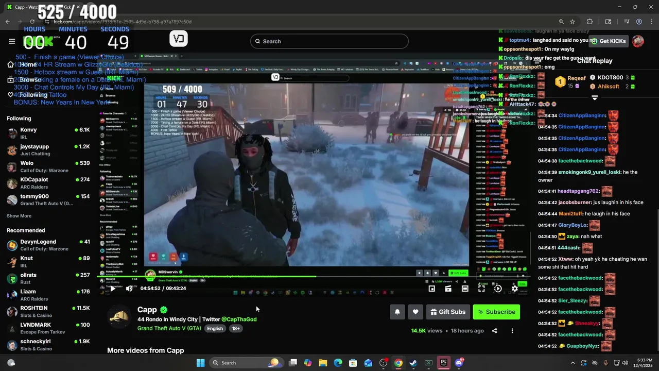Open Epic Games Launcher from taskbar
Viewport: 659px width, 371px height.
pyautogui.click(x=443, y=363)
